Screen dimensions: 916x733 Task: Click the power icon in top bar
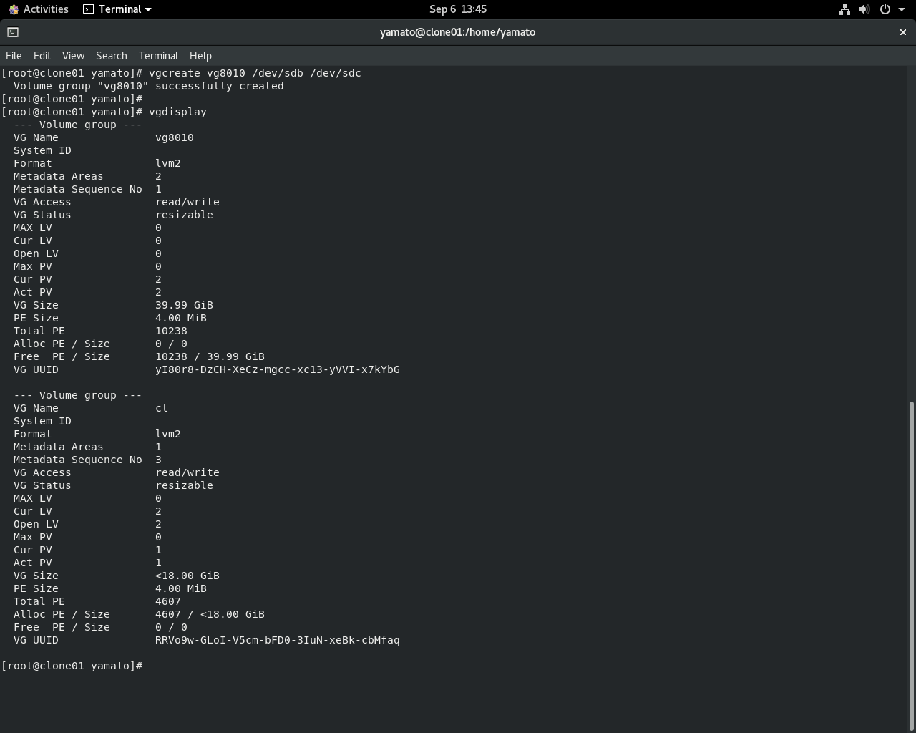(885, 9)
